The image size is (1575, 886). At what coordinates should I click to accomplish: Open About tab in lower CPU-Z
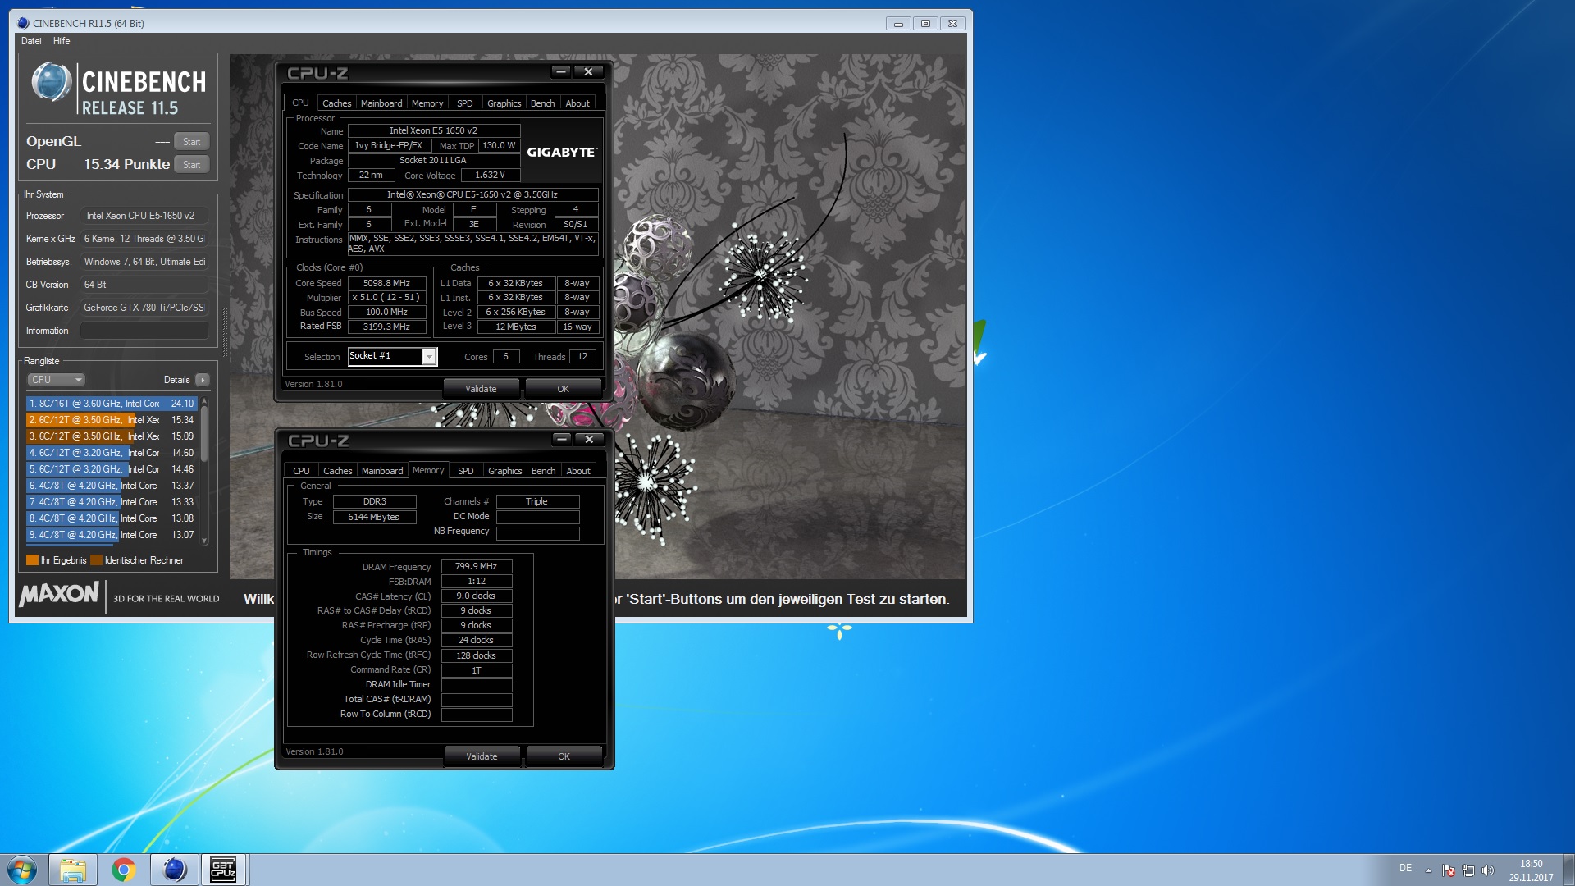[578, 471]
